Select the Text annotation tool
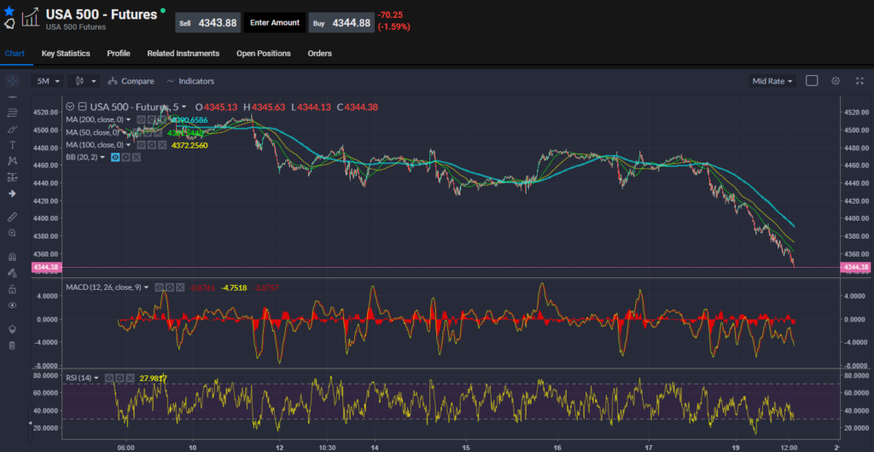Image resolution: width=874 pixels, height=452 pixels. tap(12, 145)
